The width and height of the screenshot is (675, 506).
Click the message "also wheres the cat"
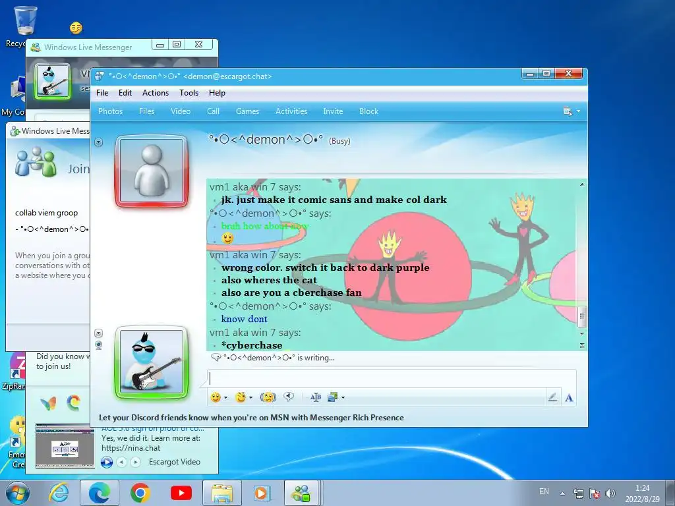[x=269, y=280]
